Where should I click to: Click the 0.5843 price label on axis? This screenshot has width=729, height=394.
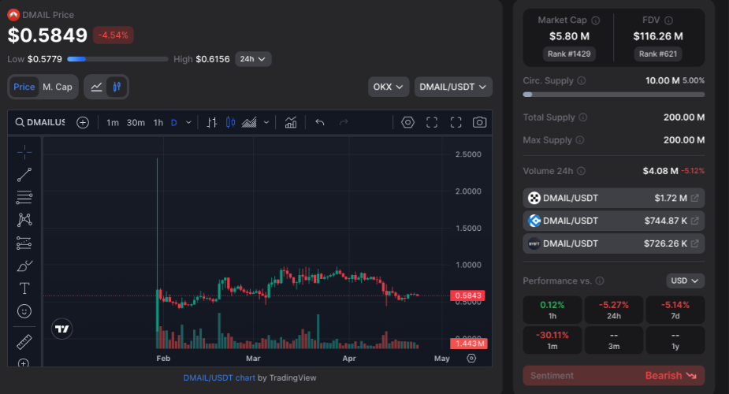click(x=467, y=295)
